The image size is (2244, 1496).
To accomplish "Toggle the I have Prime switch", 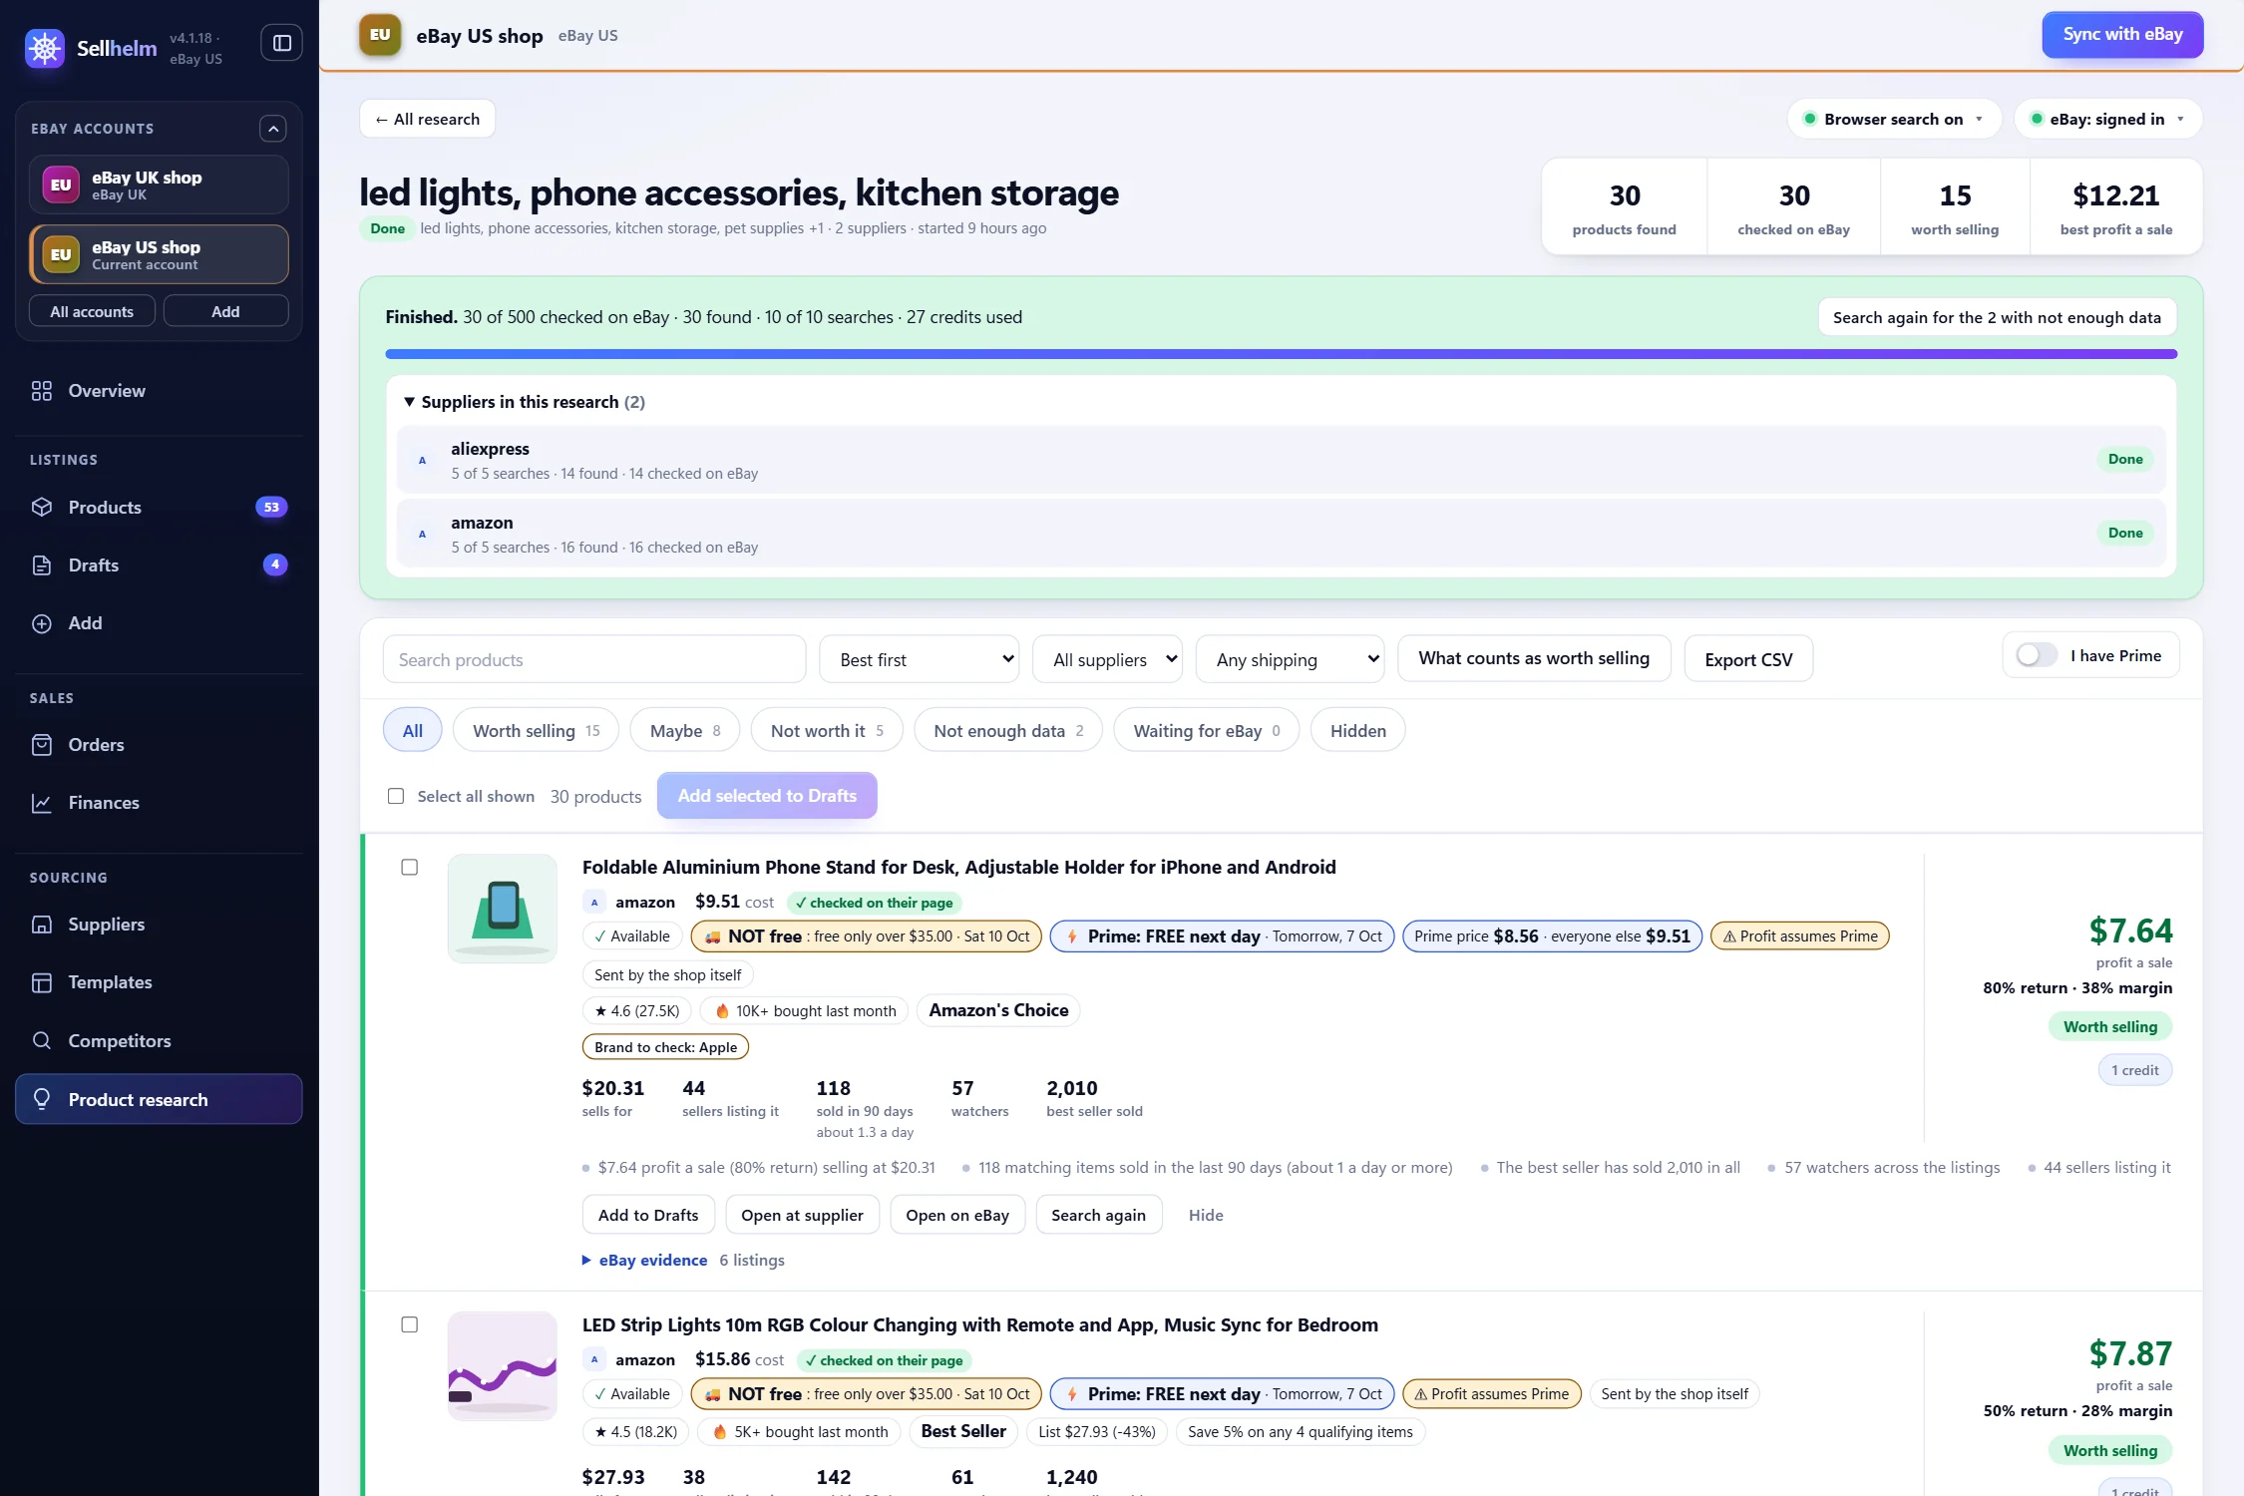I will [2037, 655].
